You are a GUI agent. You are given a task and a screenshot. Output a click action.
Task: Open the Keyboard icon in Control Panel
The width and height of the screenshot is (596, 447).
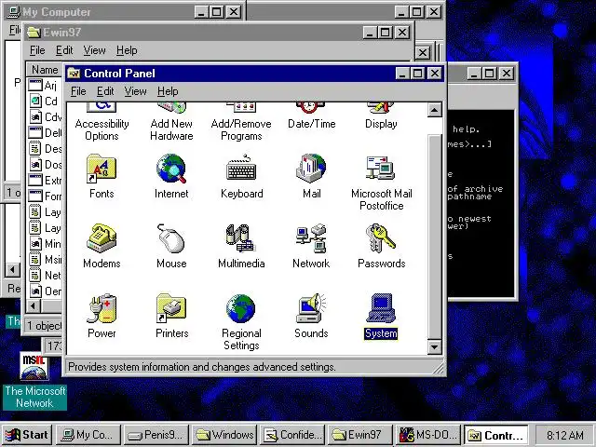(241, 169)
